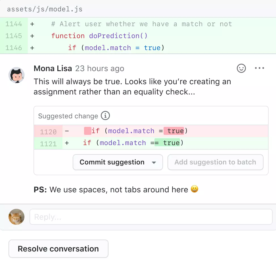Click the info icon next to Suggested change
Viewport: 276px width, 264px height.
(105, 116)
